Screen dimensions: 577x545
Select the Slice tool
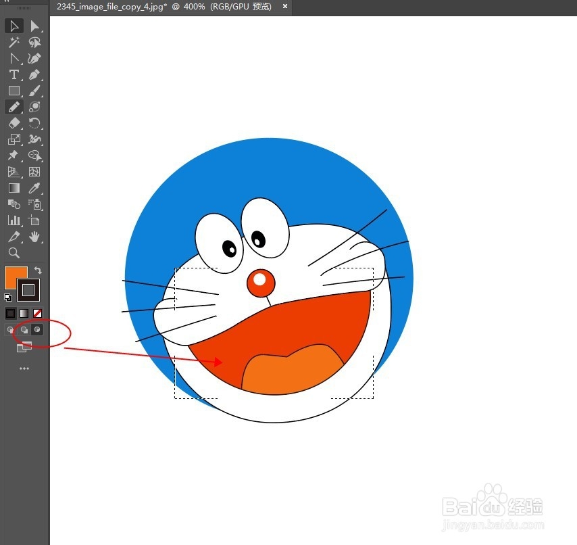(14, 237)
